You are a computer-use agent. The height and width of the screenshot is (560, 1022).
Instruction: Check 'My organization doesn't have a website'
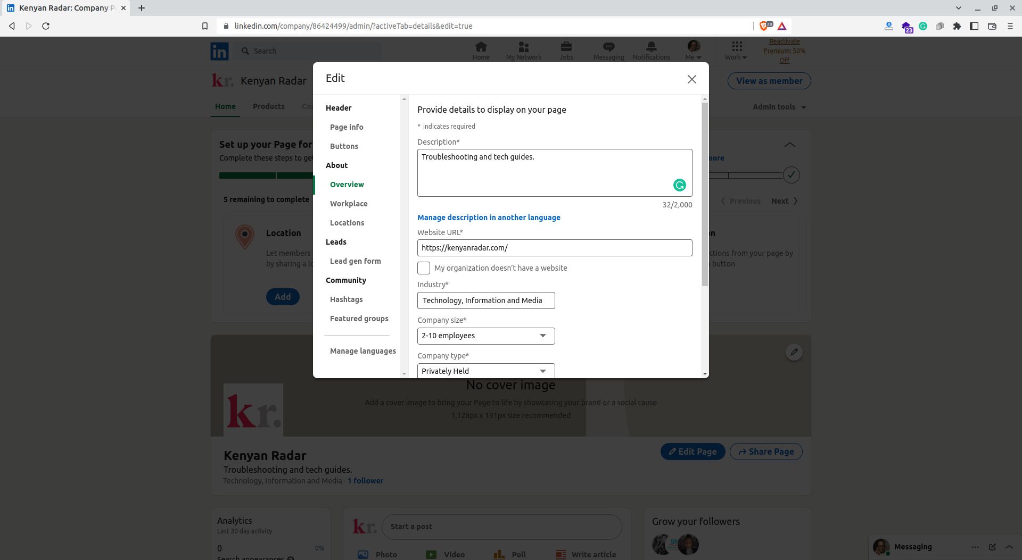click(423, 268)
